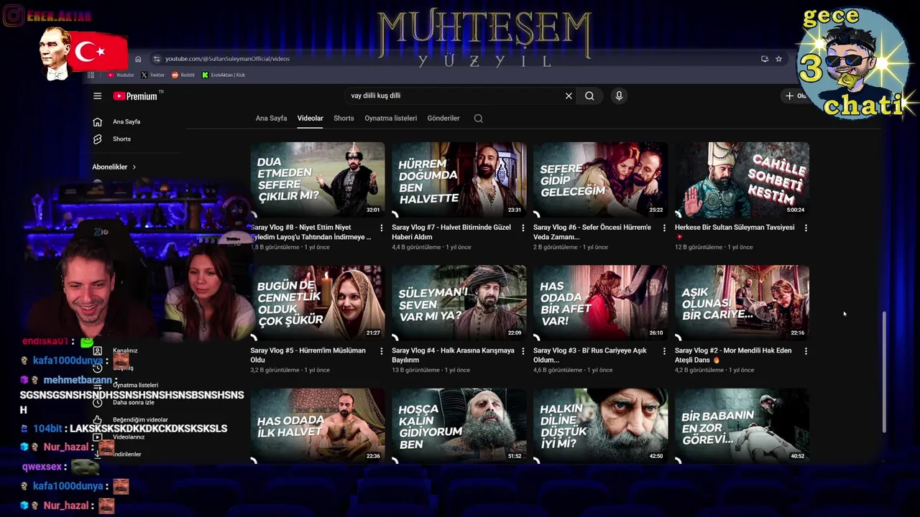Open more options for Saray Vlog #4
920x517 pixels.
tap(523, 351)
